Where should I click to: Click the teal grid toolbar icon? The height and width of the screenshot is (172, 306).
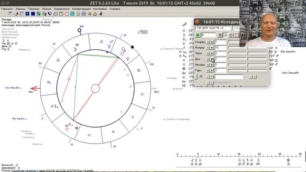pyautogui.click(x=38, y=14)
